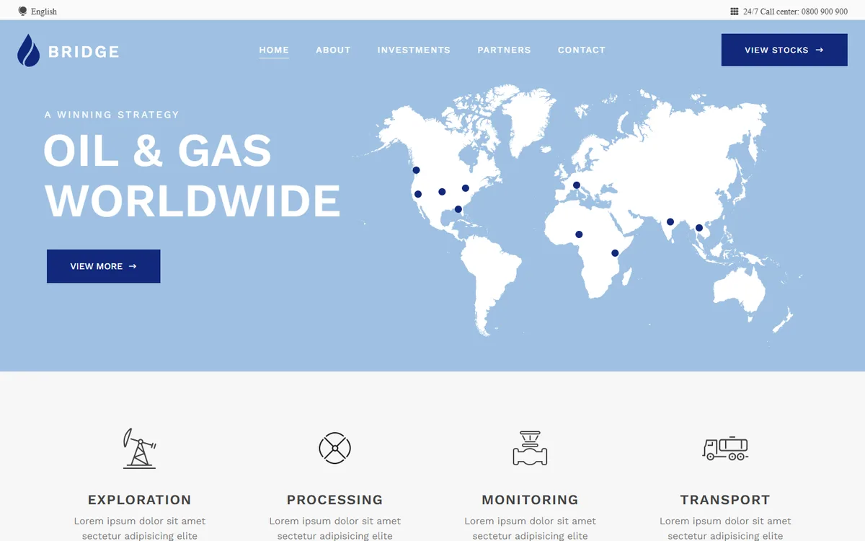Viewport: 865px width, 541px height.
Task: Click the tanker truck Transport icon
Action: [x=725, y=448]
